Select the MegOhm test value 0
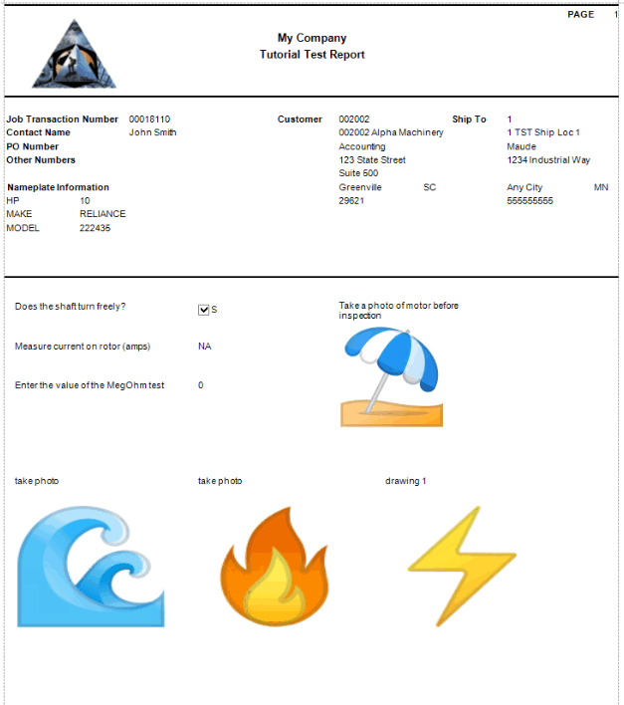The height and width of the screenshot is (705, 624). coord(201,385)
